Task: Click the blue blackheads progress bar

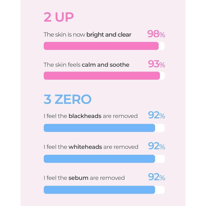Action: click(99, 128)
